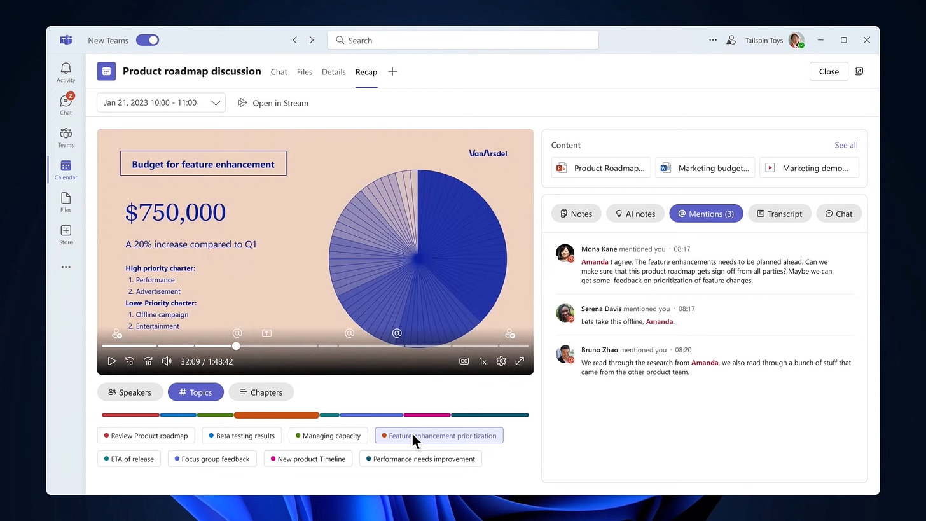Open the Details tab

coord(333,72)
